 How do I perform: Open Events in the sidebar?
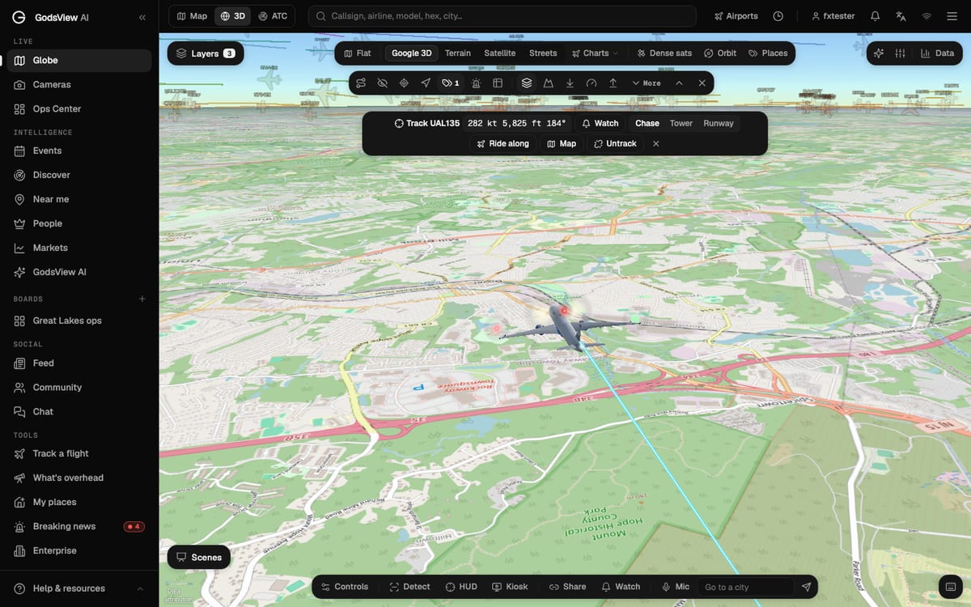(79, 151)
